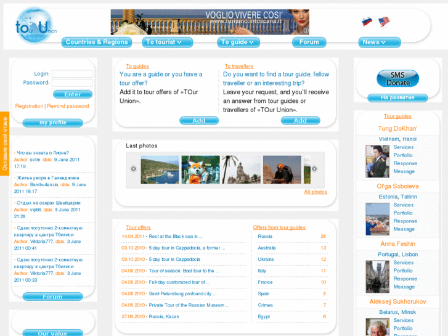Viewport: 448px width, 336px height.
Task: Open Tung DoKhan' guide profile
Action: click(x=397, y=129)
